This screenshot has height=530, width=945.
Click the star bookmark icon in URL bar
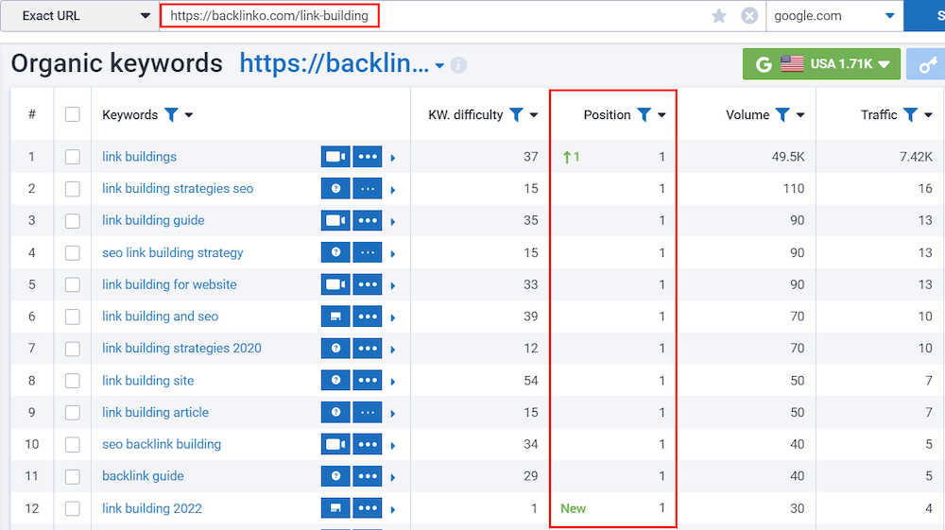[719, 16]
